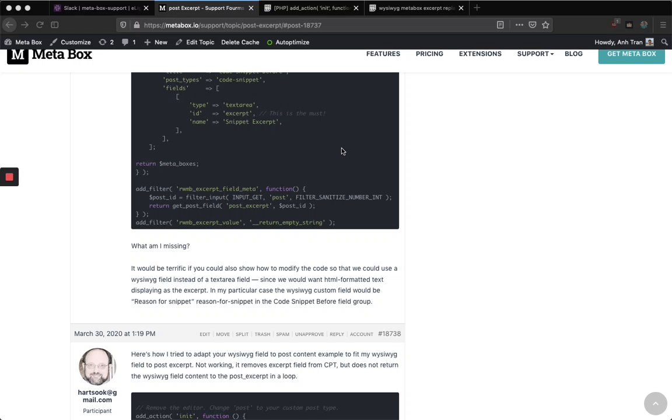Stop recording with red square button
This screenshot has height=420, width=672.
click(x=9, y=177)
